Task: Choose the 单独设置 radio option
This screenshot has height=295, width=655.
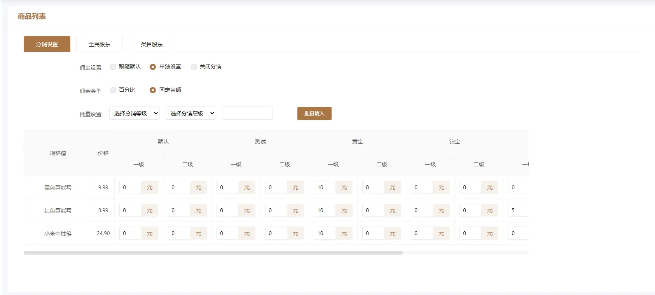Action: (x=153, y=67)
